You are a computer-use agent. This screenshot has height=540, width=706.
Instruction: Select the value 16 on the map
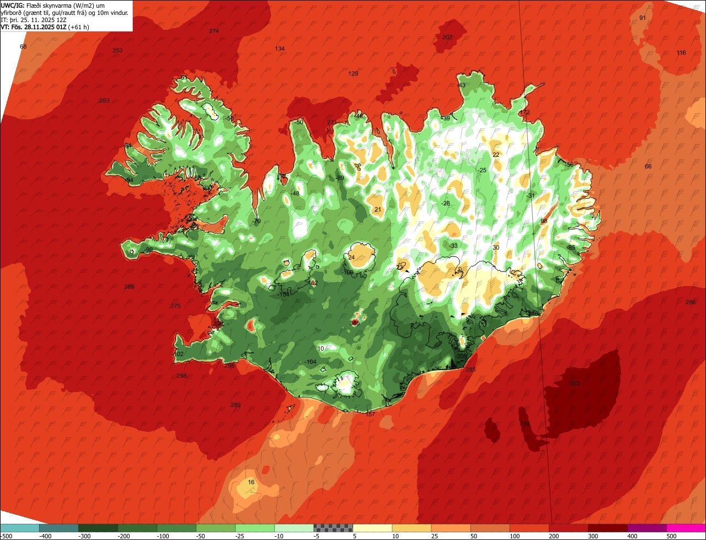click(x=252, y=482)
